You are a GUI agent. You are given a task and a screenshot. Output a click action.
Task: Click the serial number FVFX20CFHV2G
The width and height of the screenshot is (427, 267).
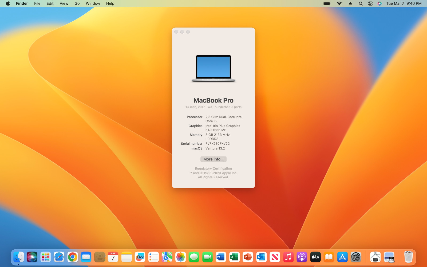(x=218, y=144)
